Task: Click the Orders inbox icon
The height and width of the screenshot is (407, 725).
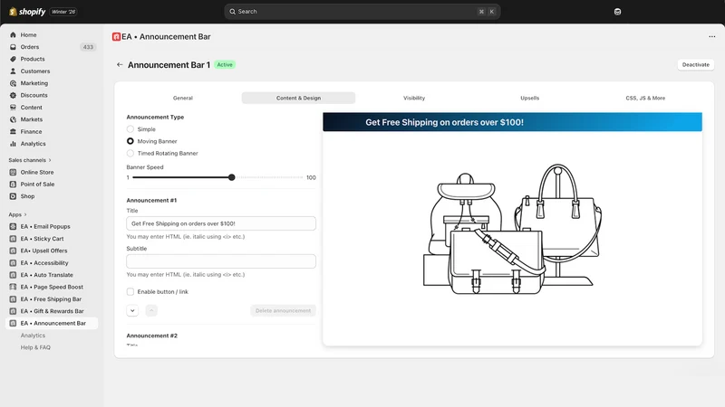Action: [x=13, y=47]
